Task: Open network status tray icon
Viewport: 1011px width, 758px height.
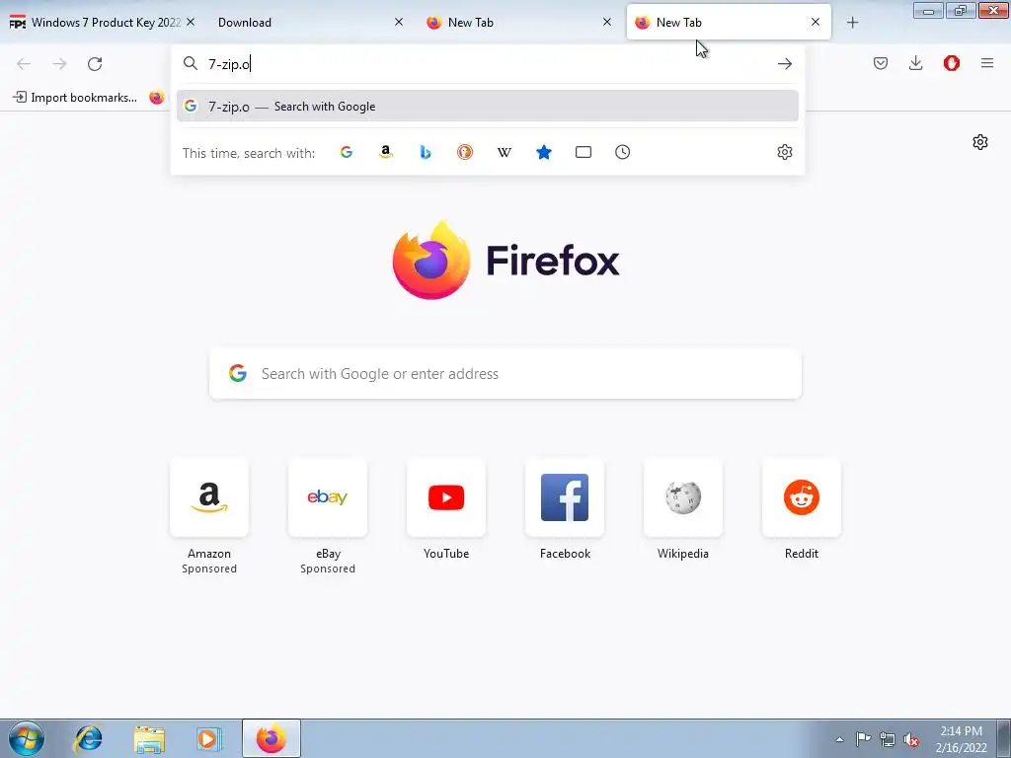Action: pyautogui.click(x=888, y=739)
